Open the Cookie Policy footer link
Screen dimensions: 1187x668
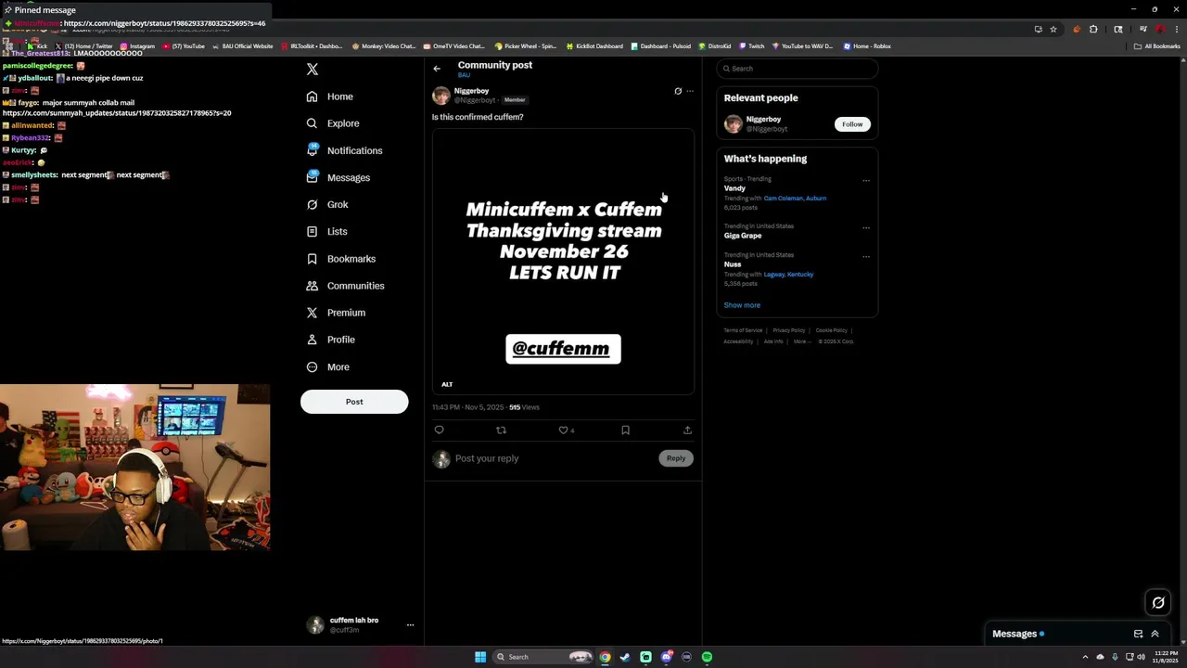(832, 330)
